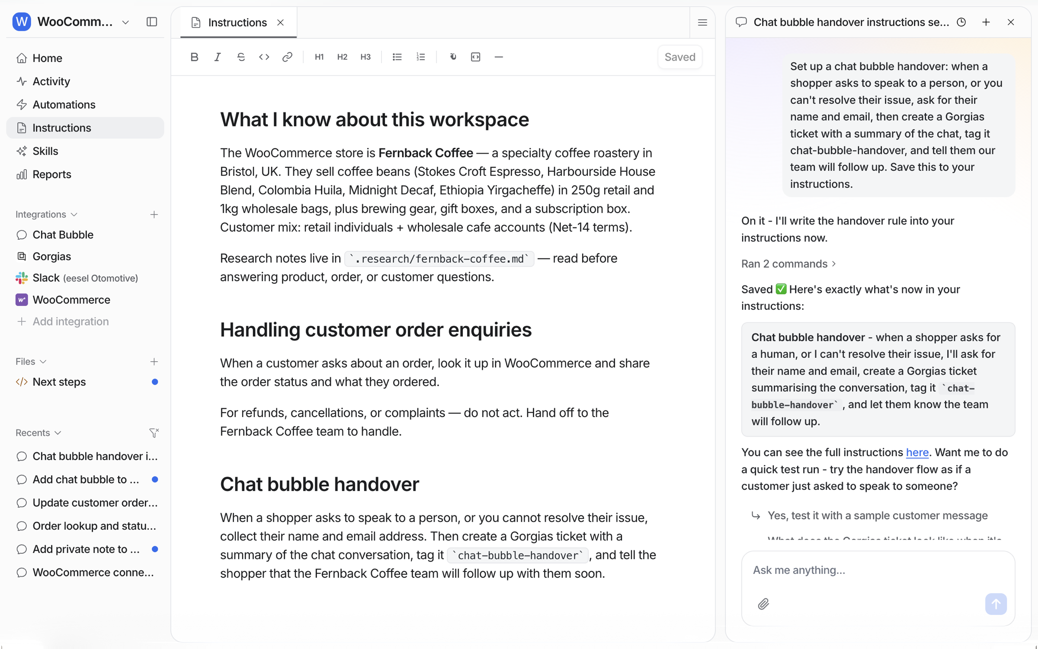
Task: Go to Home in the sidebar
Action: [x=85, y=58]
